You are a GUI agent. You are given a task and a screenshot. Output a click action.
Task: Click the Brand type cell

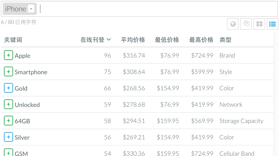point(227,55)
